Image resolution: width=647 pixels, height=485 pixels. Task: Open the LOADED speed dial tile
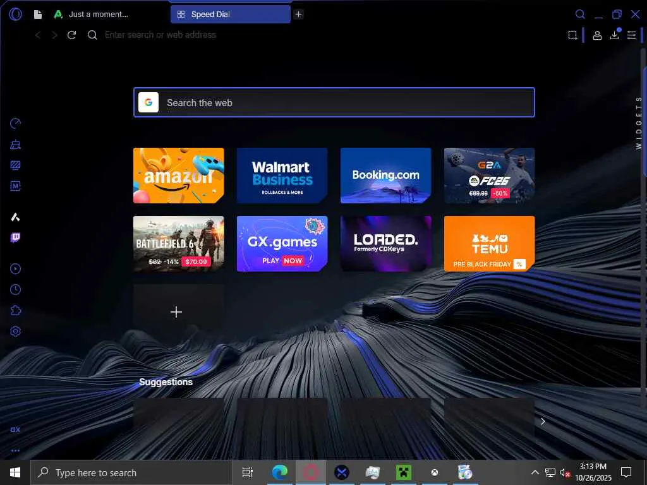pyautogui.click(x=386, y=244)
